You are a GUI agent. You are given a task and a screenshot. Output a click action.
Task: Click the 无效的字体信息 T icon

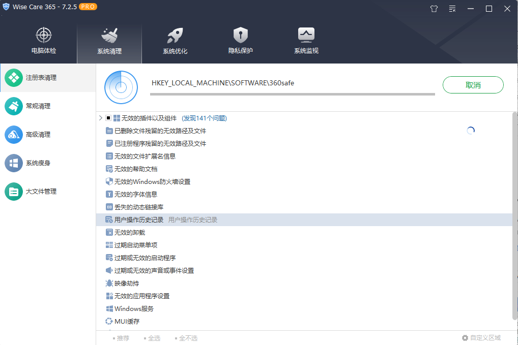[x=109, y=194]
